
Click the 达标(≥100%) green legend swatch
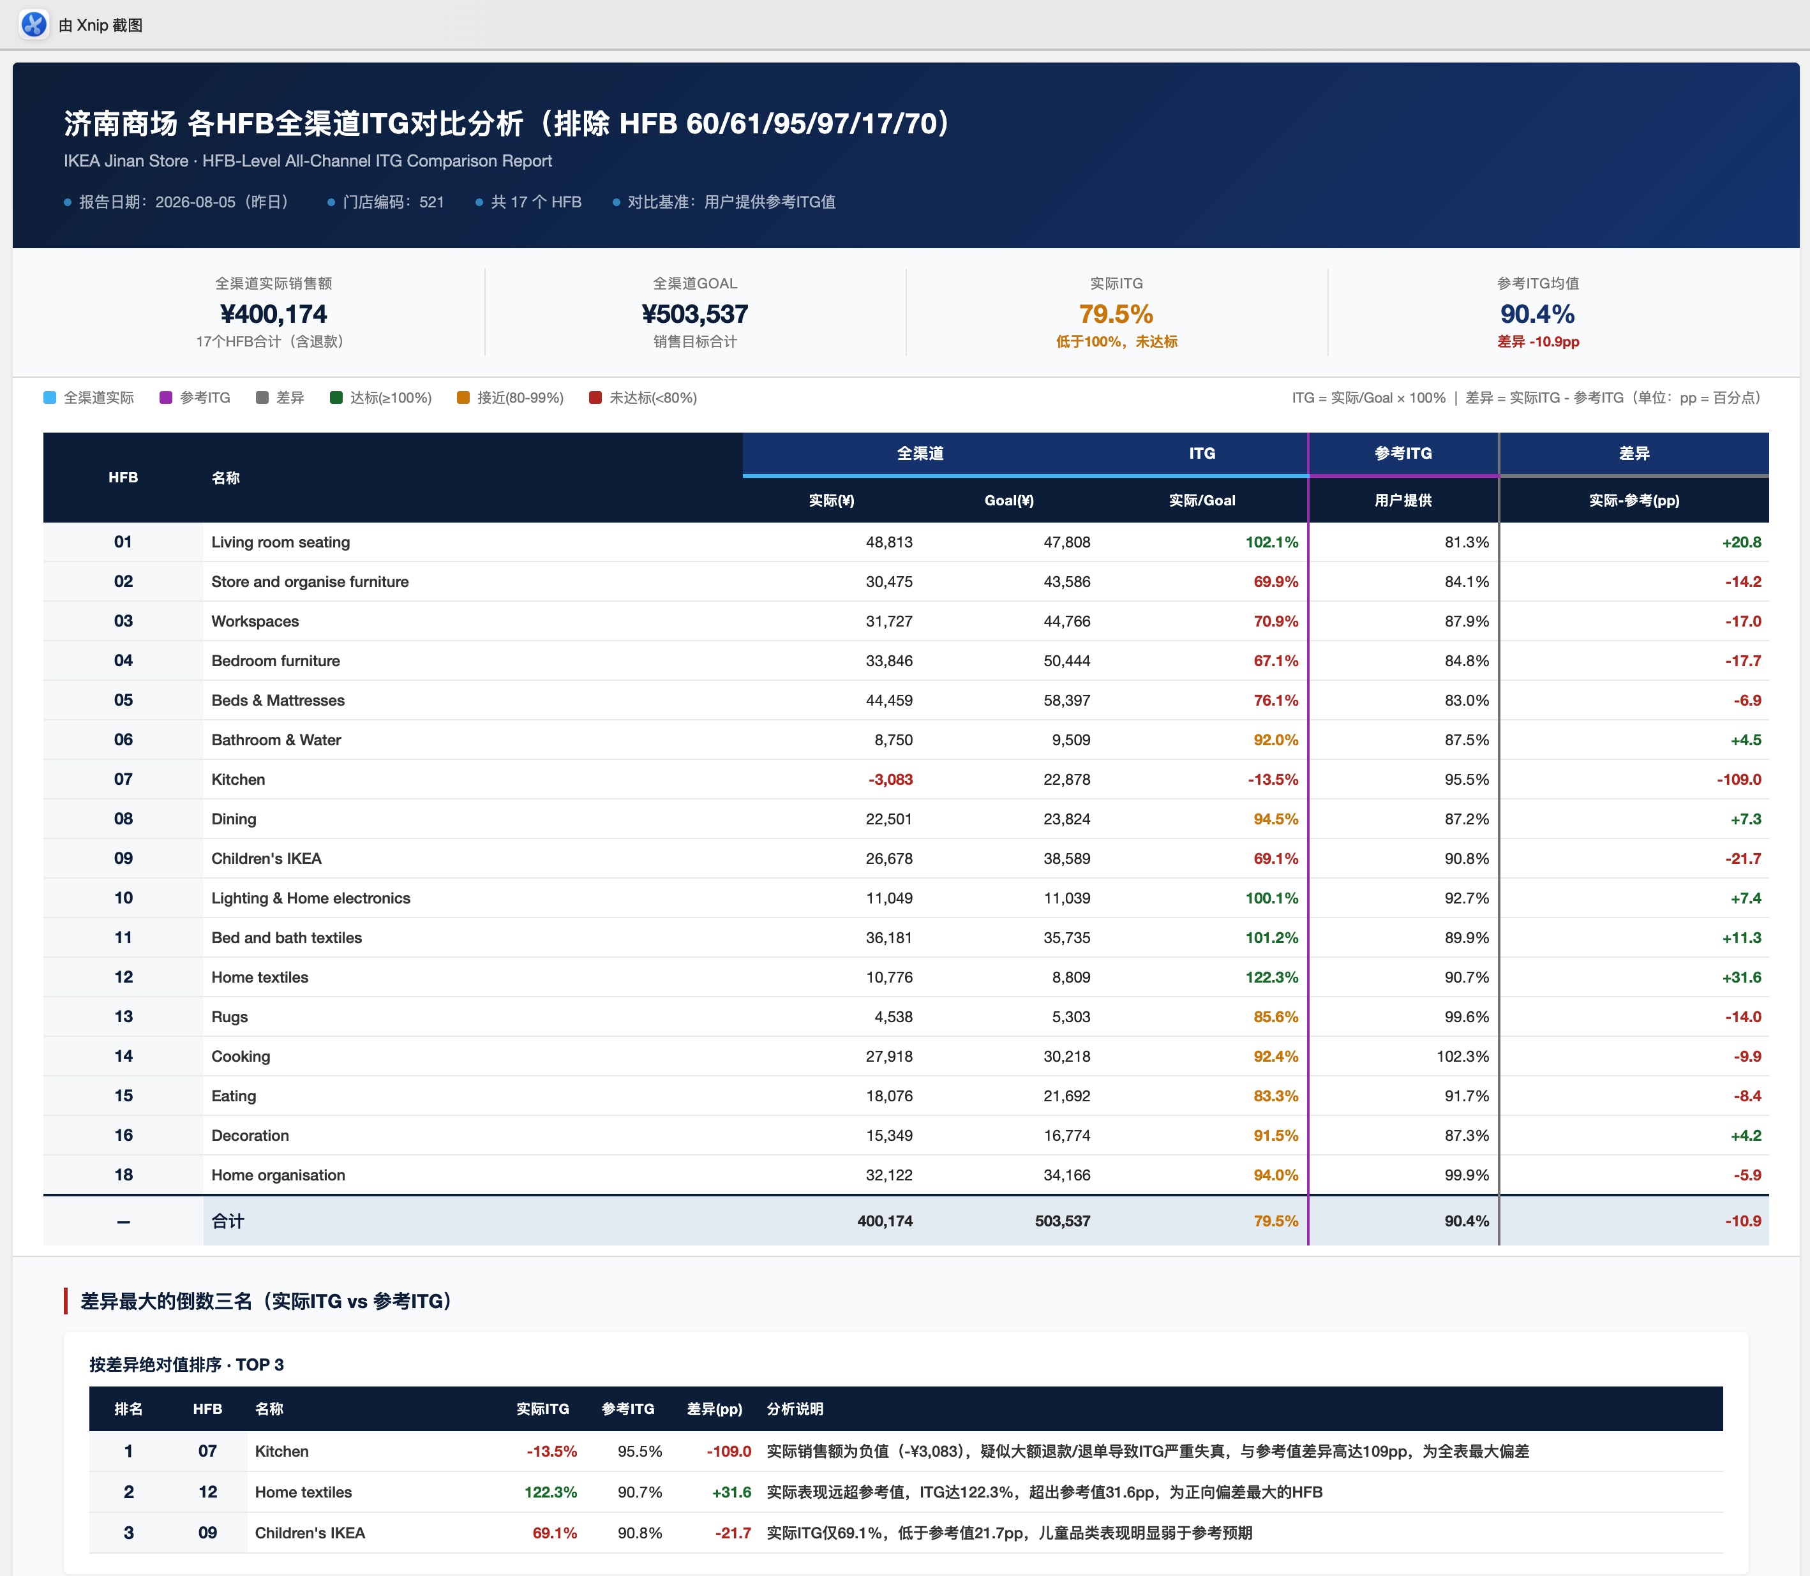(x=336, y=398)
